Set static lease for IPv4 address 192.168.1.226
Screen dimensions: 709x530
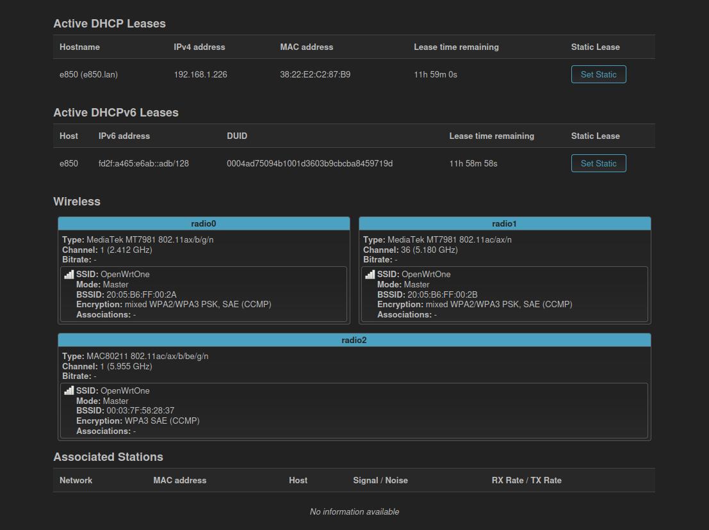tap(598, 74)
